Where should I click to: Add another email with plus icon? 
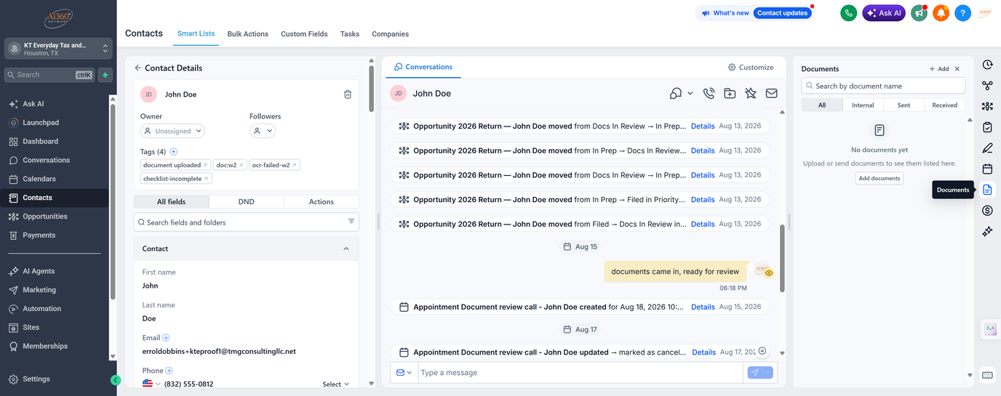click(x=166, y=338)
